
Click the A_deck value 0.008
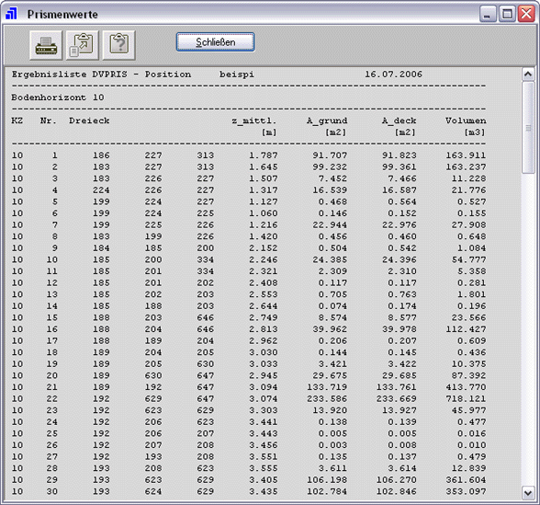click(402, 445)
